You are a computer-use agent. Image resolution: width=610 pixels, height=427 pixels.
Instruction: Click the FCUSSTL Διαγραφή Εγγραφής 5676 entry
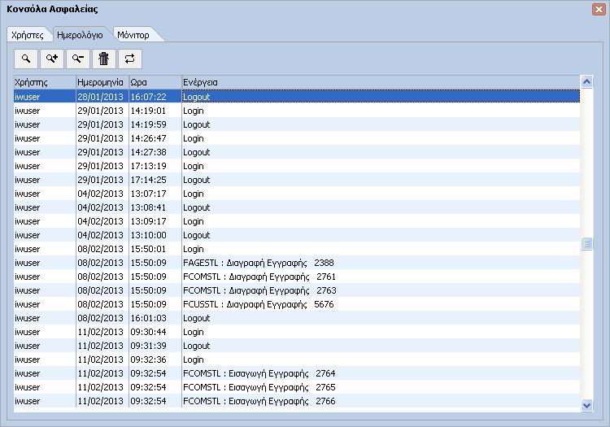click(297, 304)
